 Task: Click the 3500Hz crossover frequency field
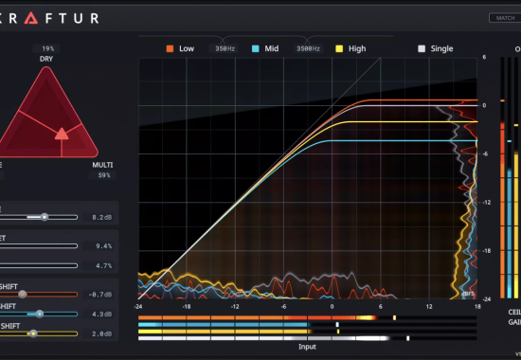[308, 49]
